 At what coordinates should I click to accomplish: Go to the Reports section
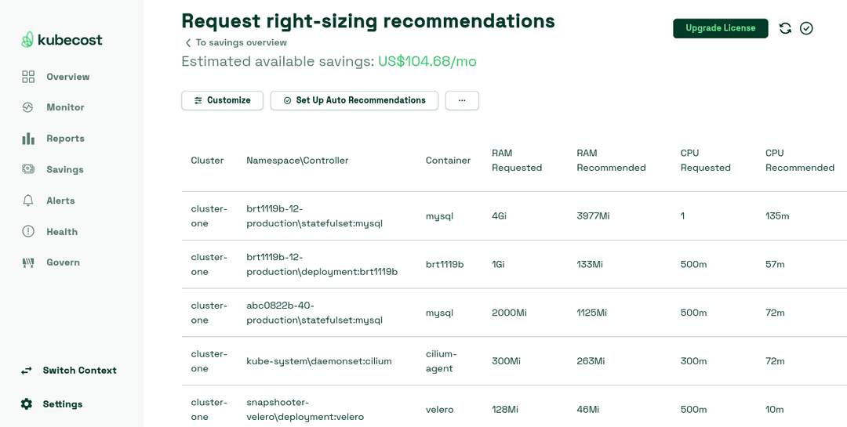coord(65,139)
